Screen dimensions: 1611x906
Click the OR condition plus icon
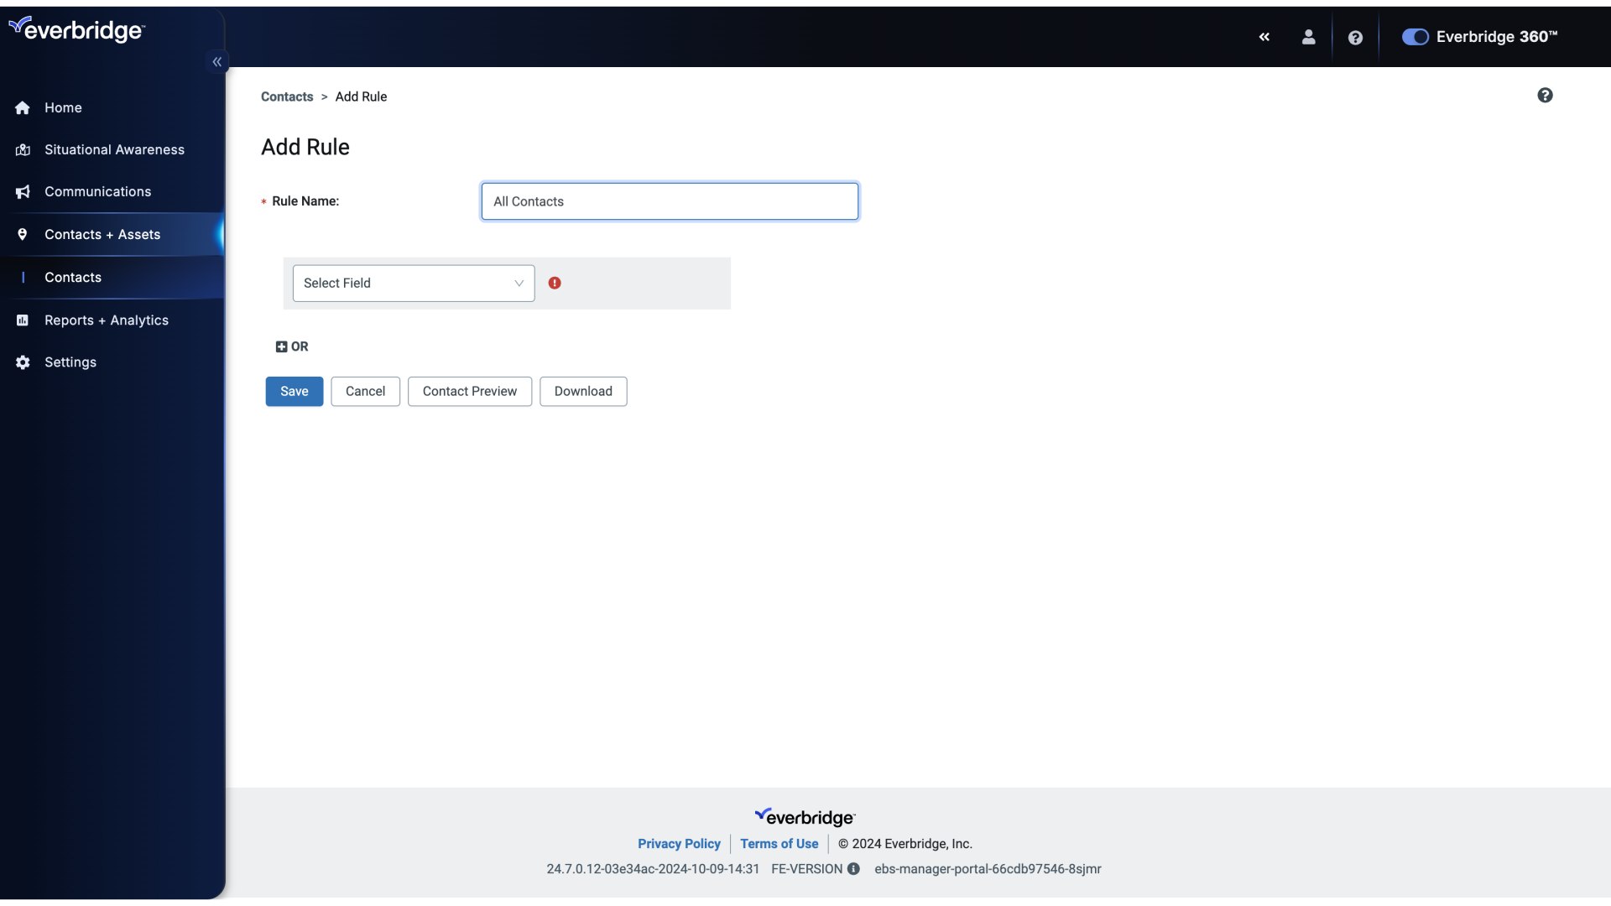pyautogui.click(x=281, y=346)
